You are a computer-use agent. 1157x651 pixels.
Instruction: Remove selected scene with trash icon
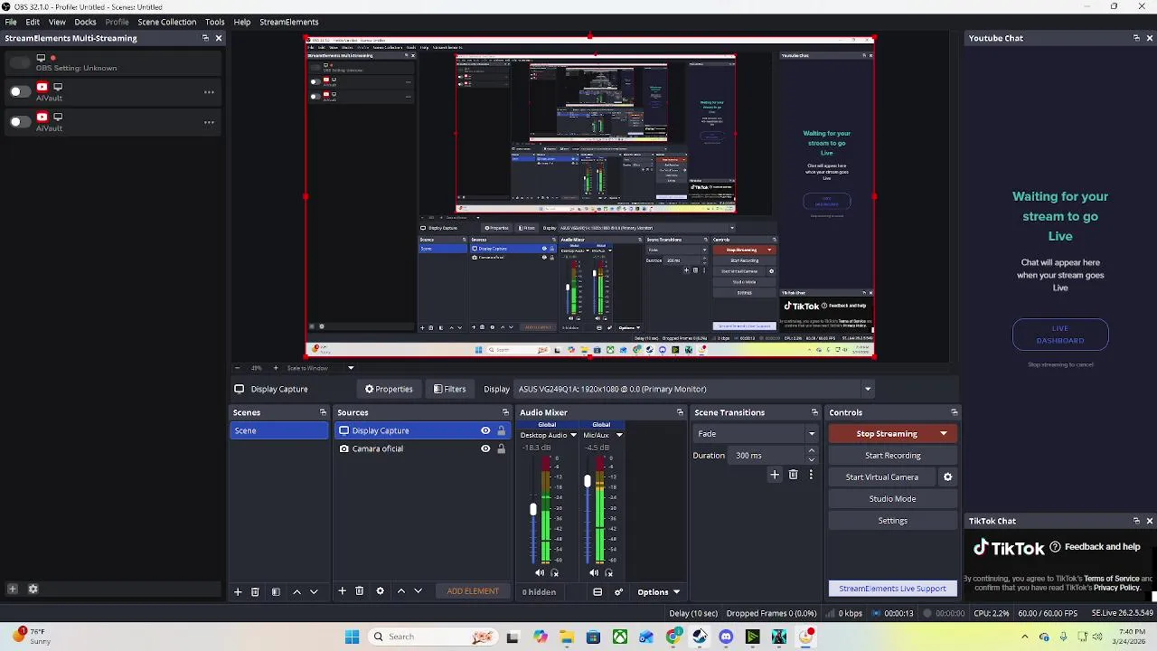pyautogui.click(x=255, y=591)
